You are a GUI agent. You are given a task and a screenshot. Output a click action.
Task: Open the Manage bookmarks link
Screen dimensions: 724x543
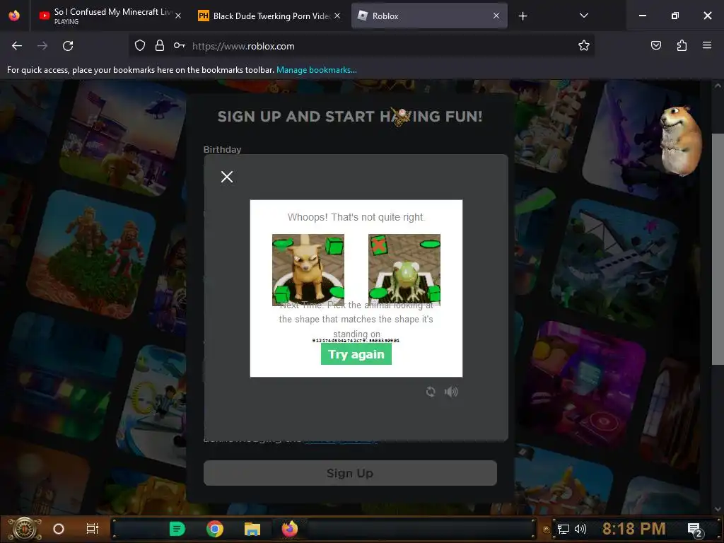point(316,70)
